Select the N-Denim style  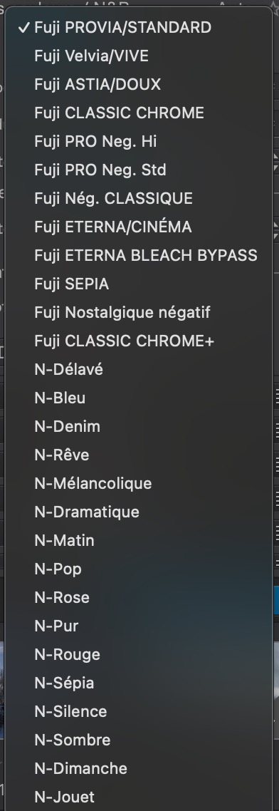(139, 426)
